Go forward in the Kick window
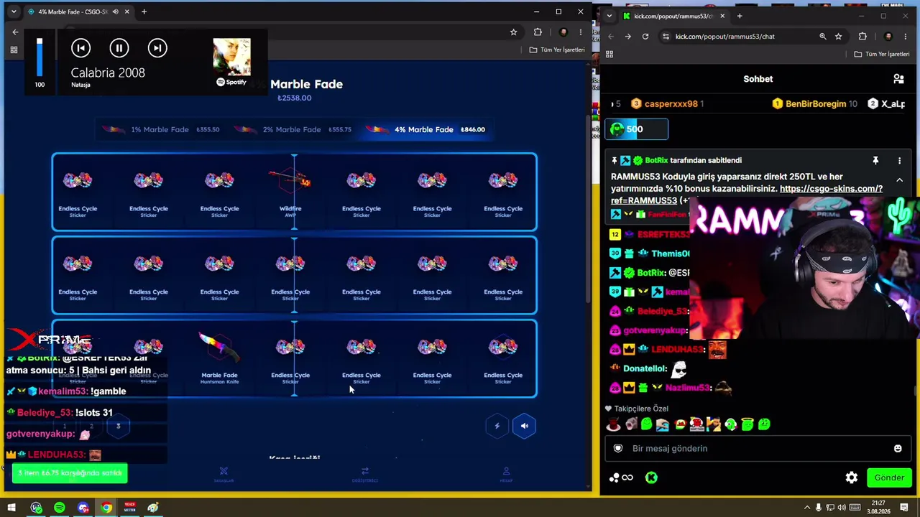Screen dimensions: 920x517 628,37
